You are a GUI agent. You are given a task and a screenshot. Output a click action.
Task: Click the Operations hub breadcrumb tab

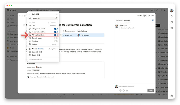pyautogui.click(x=43, y=10)
